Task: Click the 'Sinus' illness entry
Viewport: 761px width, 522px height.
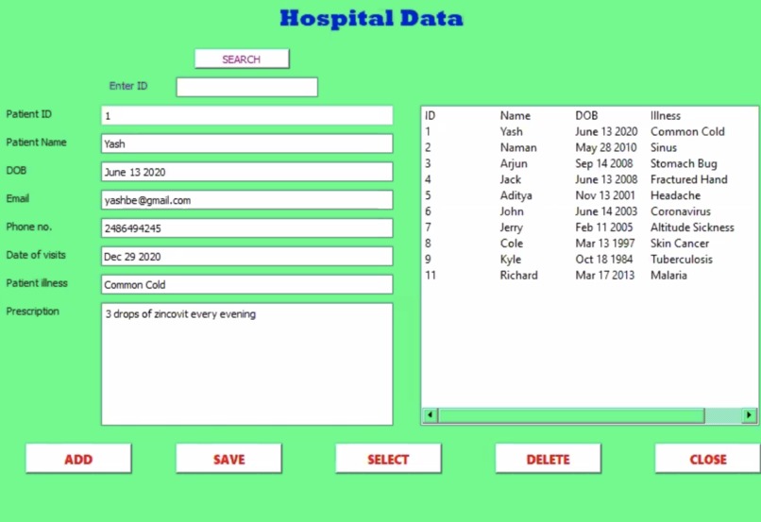Action: [x=664, y=147]
